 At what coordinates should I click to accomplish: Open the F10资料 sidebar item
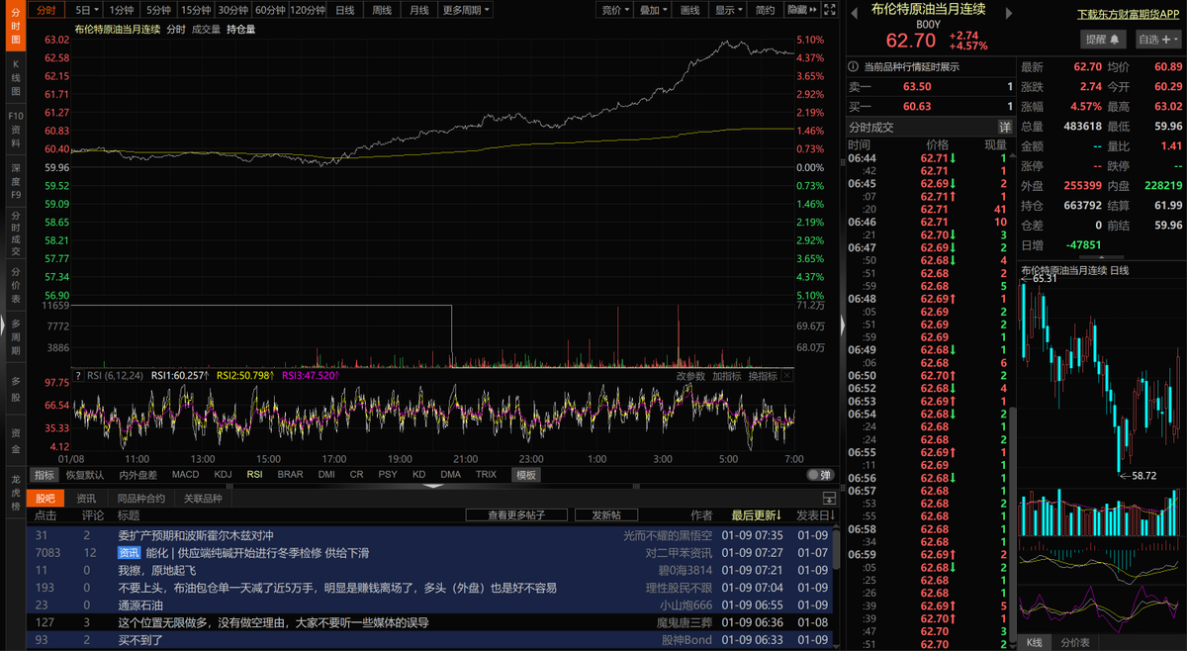pyautogui.click(x=16, y=129)
